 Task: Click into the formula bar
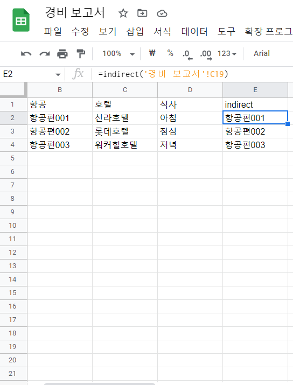(x=192, y=74)
